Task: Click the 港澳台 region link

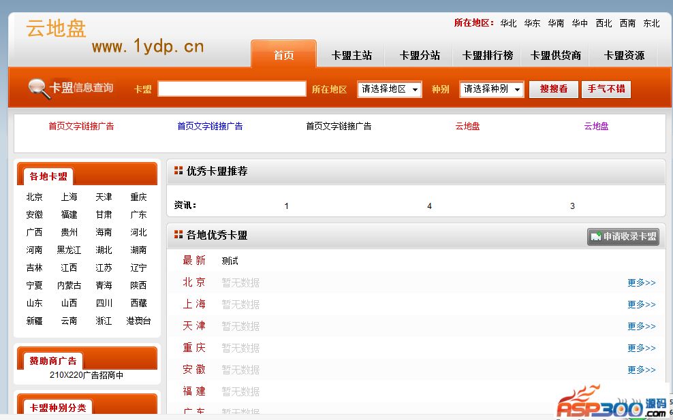Action: (x=139, y=321)
